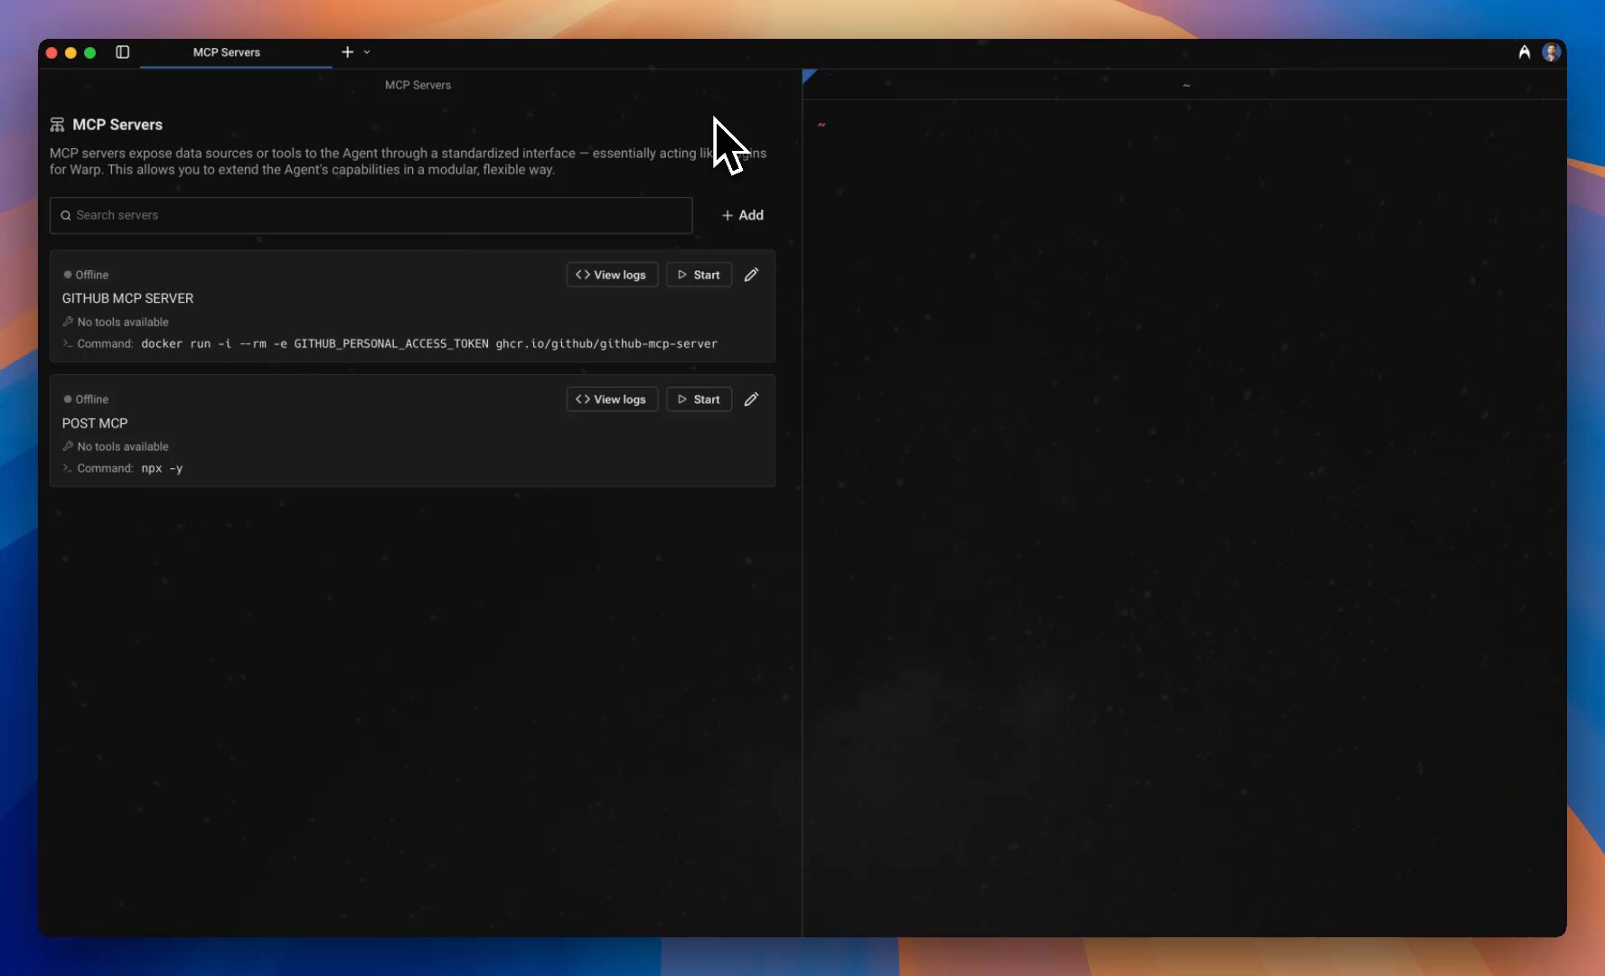Start the GITHUB MCP SERVER
1605x976 pixels.
pyautogui.click(x=699, y=275)
